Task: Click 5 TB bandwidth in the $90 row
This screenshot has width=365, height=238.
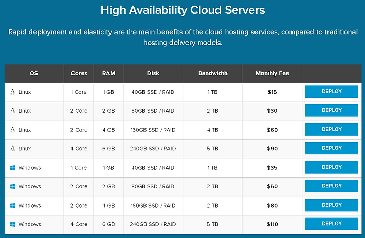Action: pos(212,148)
